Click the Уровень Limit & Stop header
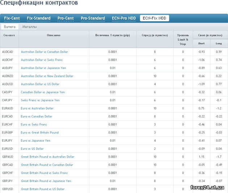This screenshot has height=193, width=228. point(183,39)
